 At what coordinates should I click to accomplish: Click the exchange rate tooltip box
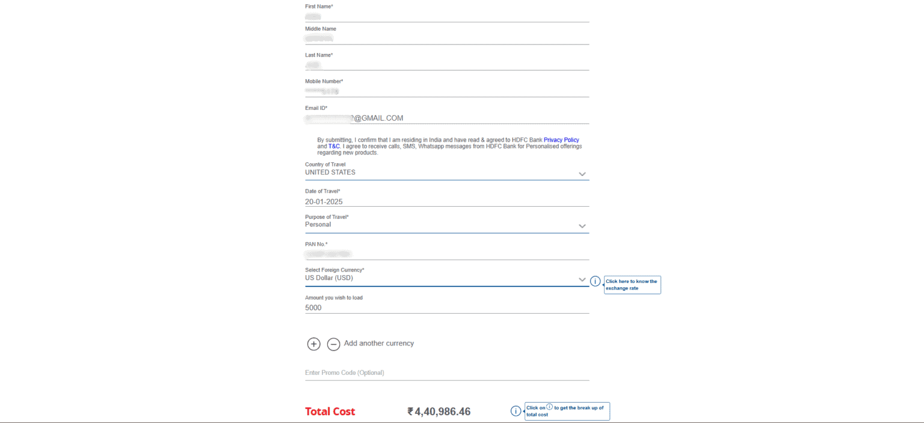(632, 284)
